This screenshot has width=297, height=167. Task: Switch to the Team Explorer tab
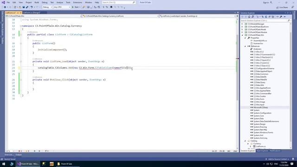(262, 151)
